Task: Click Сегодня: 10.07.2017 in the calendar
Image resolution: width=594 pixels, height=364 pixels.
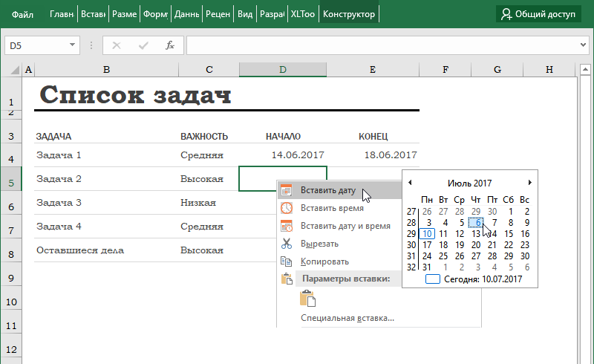Action: 474,279
